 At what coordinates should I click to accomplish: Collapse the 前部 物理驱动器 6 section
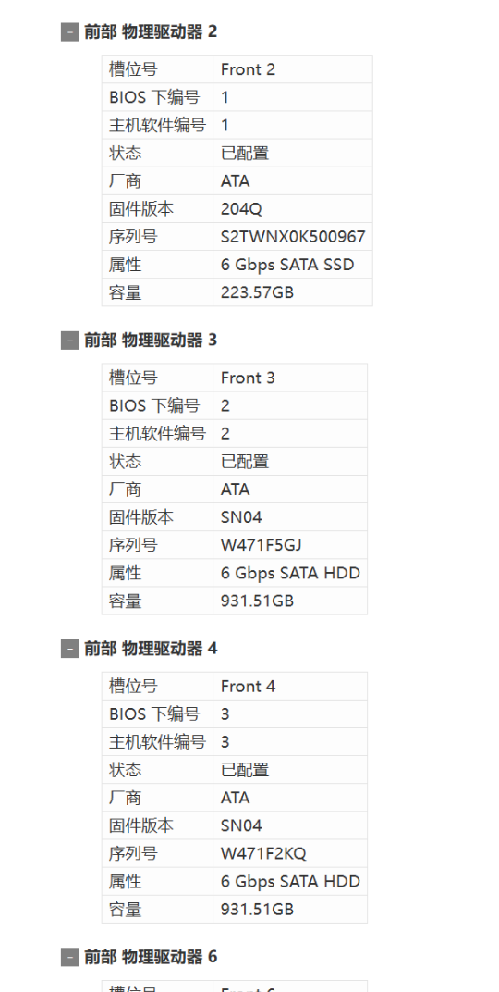[69, 957]
